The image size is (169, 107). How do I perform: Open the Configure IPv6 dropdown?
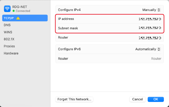click(x=148, y=49)
